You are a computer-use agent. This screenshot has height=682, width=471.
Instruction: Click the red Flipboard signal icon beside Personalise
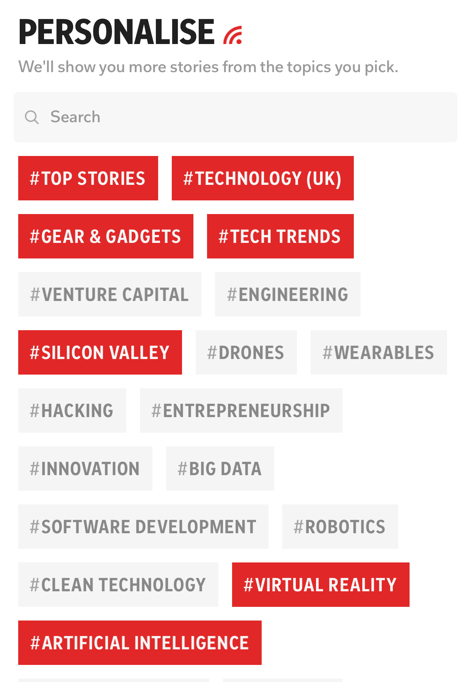click(x=232, y=35)
